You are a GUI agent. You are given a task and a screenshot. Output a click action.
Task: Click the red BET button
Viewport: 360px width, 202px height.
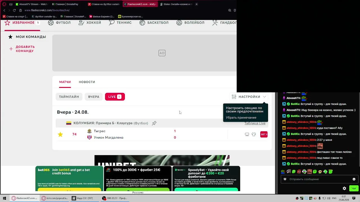(264, 134)
